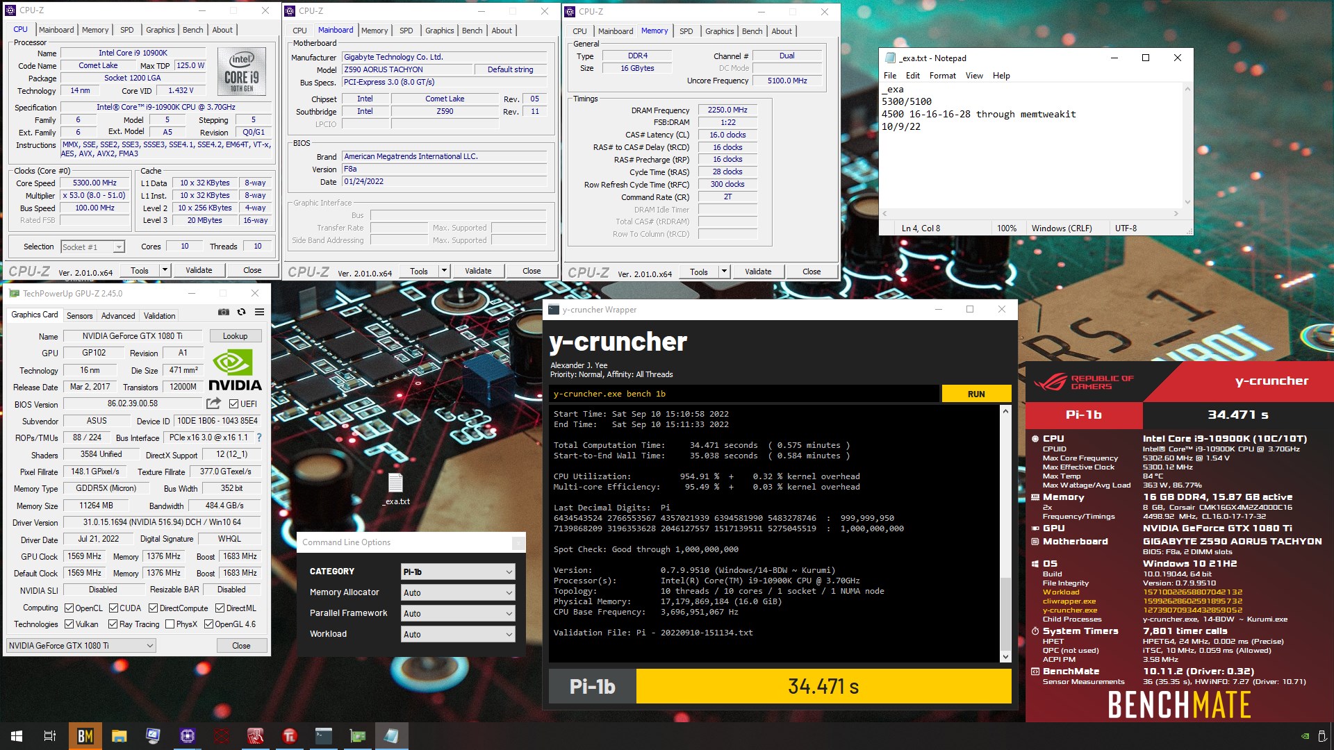1334x750 pixels.
Task: Toggle the Ray Tracing checkbox
Action: (x=113, y=624)
